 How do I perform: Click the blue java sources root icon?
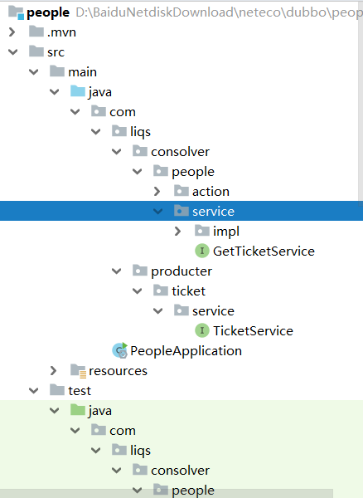78,91
